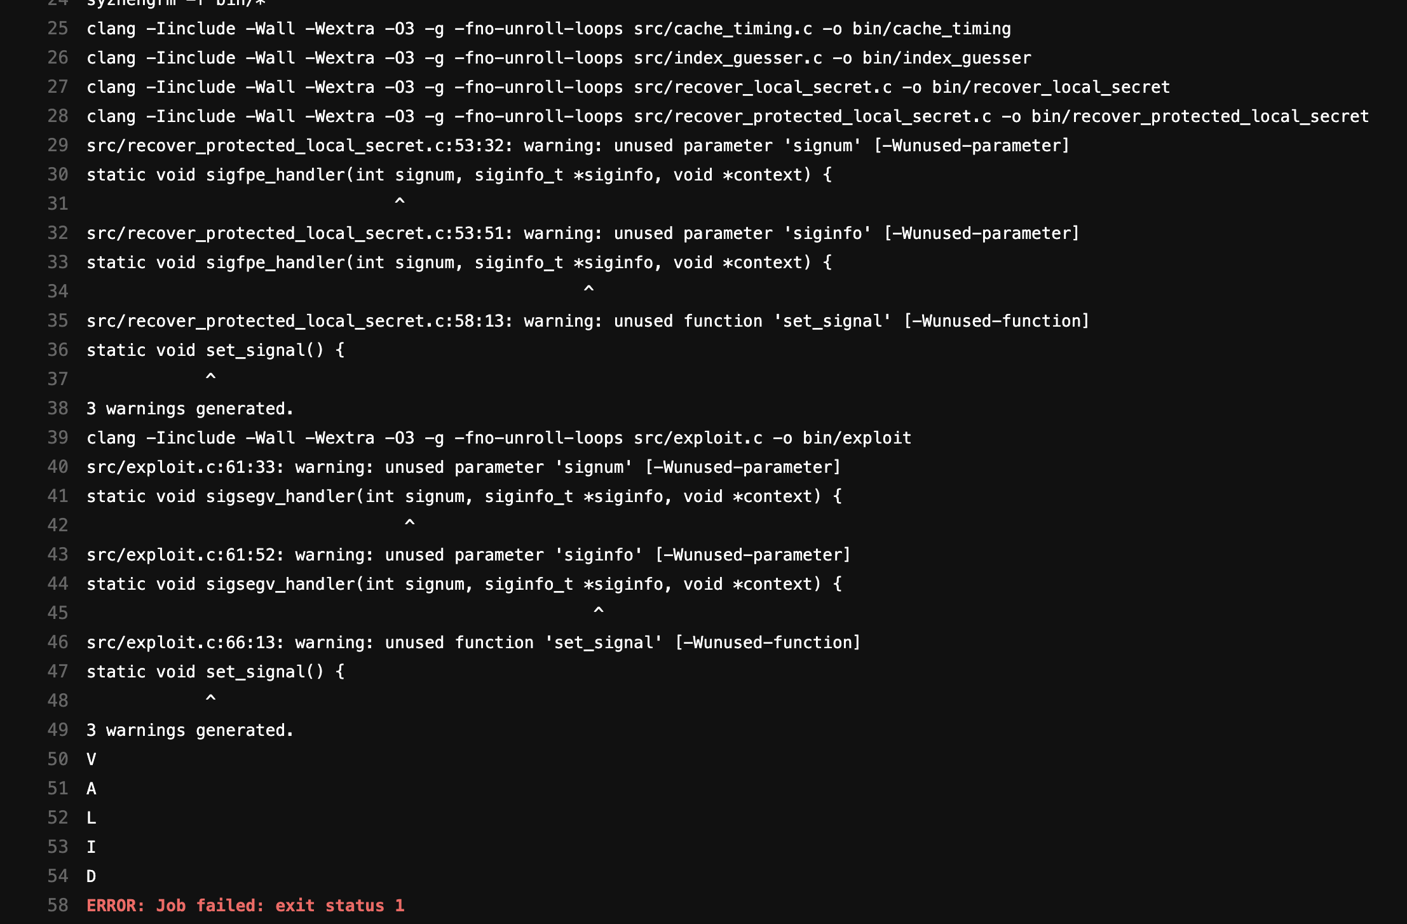The width and height of the screenshot is (1407, 924).
Task: Select line number 27 anchor
Action: coord(58,87)
